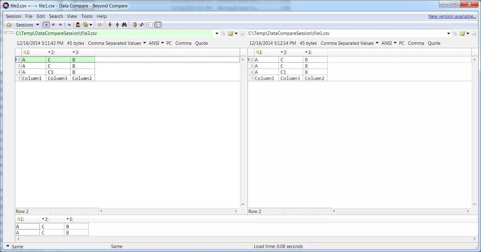Viewport: 481px width, 252px height.
Task: Open right Comma Separated Values format dropdown
Action: (x=350, y=43)
